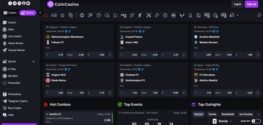Toggle the Quick Bet switch
This screenshot has width=263, height=125.
pyautogui.click(x=256, y=121)
